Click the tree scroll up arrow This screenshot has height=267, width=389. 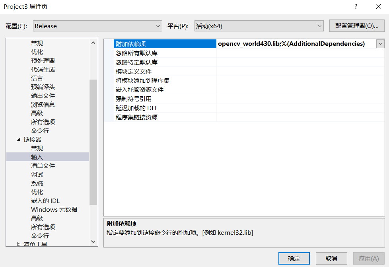pyautogui.click(x=93, y=43)
